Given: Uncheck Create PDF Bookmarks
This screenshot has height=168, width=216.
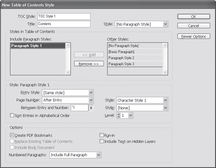Looking at the screenshot, I should pyautogui.click(x=12, y=135).
